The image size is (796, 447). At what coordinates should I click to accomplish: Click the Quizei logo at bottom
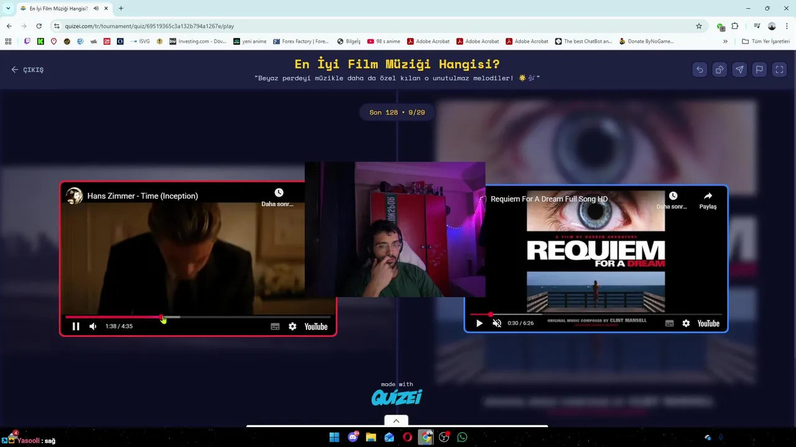point(397,397)
